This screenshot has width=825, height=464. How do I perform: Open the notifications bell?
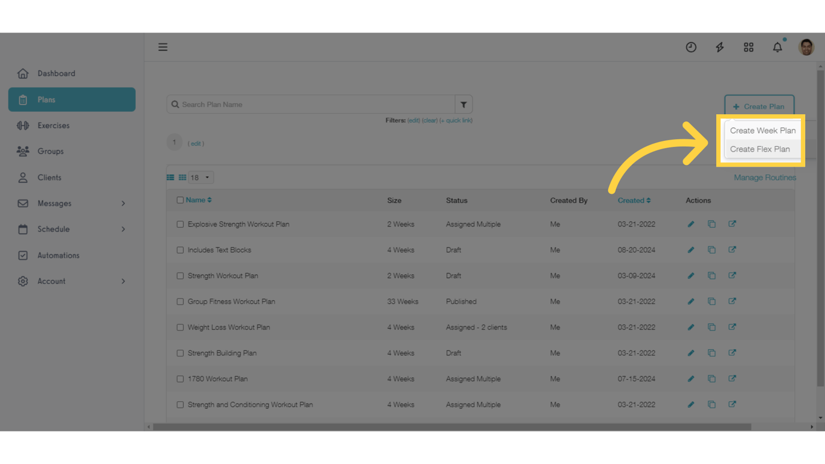click(x=777, y=47)
